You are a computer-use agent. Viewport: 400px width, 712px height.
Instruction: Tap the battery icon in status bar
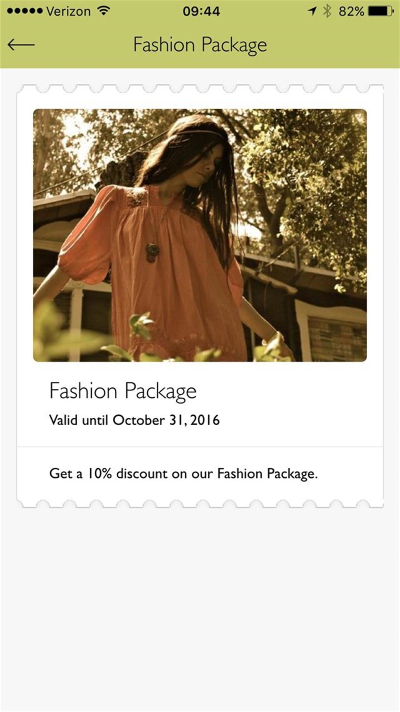380,11
